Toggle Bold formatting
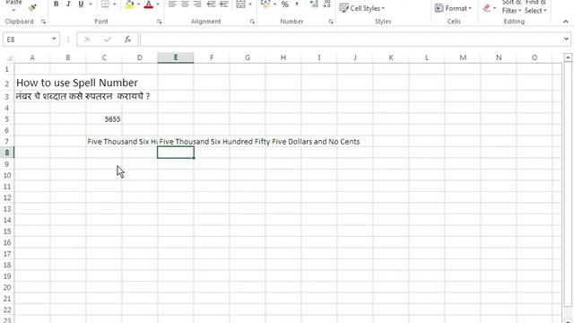574x323 pixels. coord(56,4)
